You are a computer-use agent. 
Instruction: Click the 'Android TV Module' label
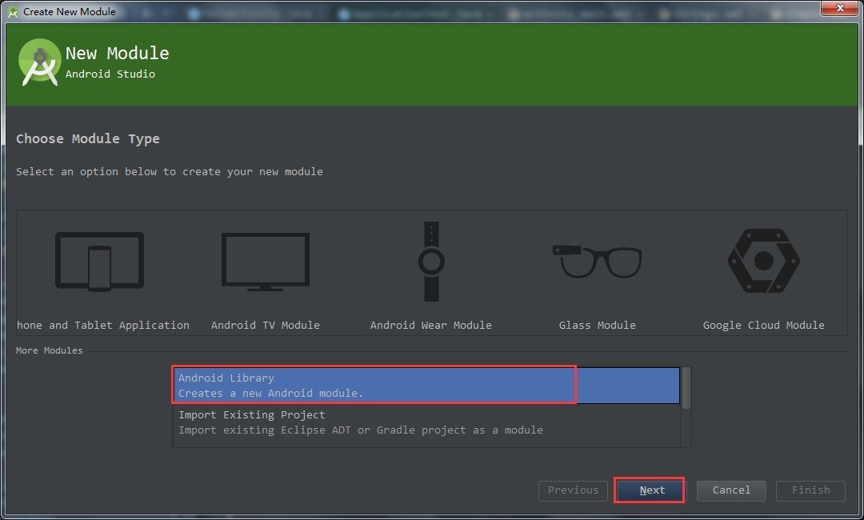[x=265, y=325]
